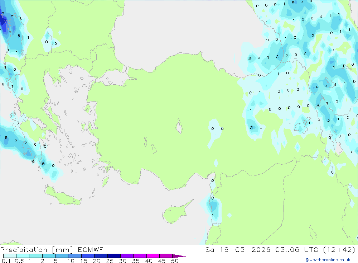This screenshot has height=263, width=358.
Task: Pick the legend swatch between 10 and 15
Action: pos(75,256)
